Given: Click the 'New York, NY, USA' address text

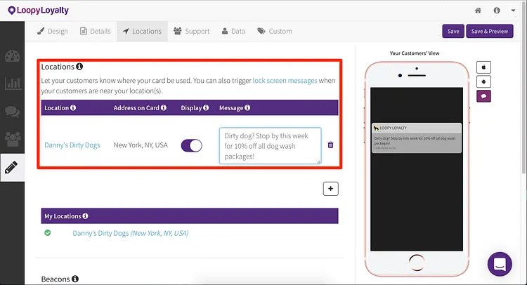Looking at the screenshot, I should coord(141,145).
